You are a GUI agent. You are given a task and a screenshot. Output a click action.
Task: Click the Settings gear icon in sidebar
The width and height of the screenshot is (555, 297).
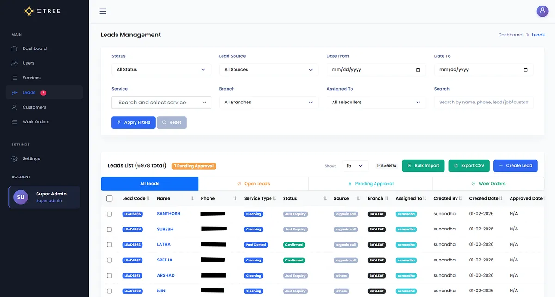click(x=14, y=158)
